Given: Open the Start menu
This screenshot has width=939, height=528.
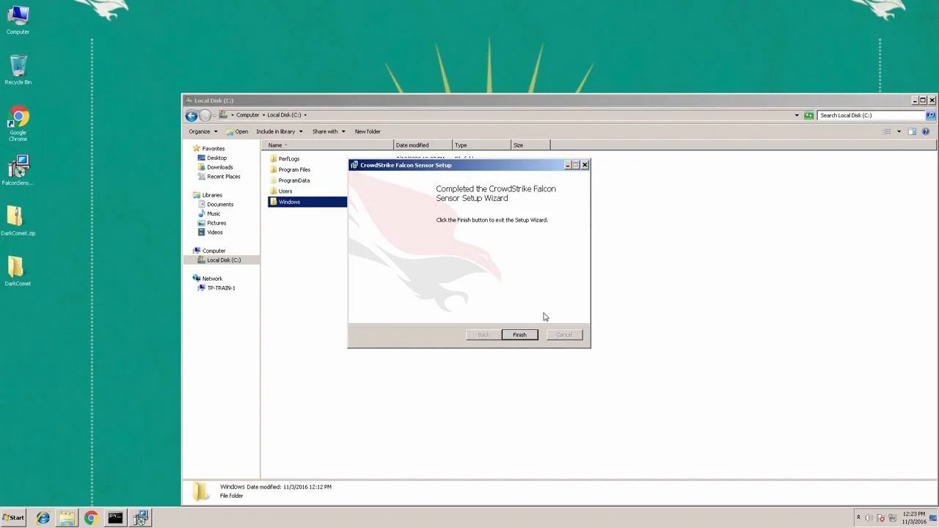Looking at the screenshot, I should point(13,518).
